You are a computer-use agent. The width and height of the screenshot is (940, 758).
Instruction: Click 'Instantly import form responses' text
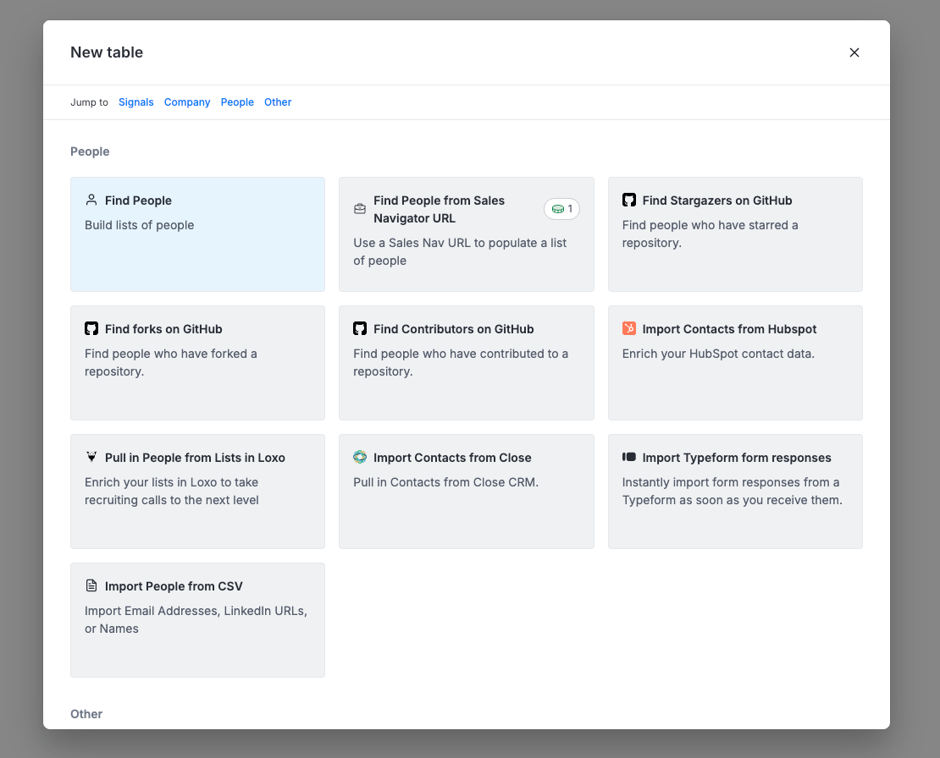click(732, 491)
